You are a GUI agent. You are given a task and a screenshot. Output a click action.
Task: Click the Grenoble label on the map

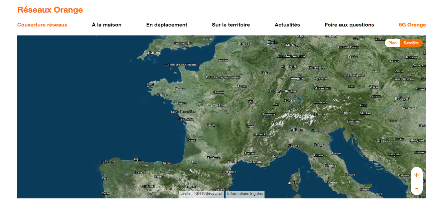tap(260, 134)
